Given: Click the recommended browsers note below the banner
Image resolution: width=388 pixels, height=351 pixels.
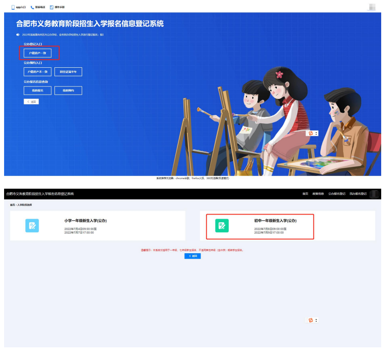Looking at the screenshot, I should (193, 179).
